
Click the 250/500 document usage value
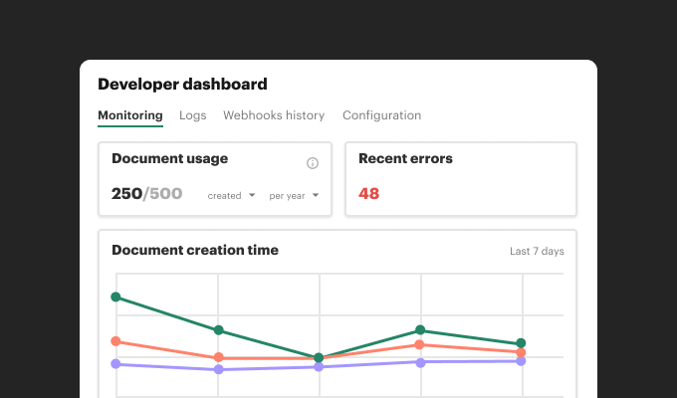146,194
